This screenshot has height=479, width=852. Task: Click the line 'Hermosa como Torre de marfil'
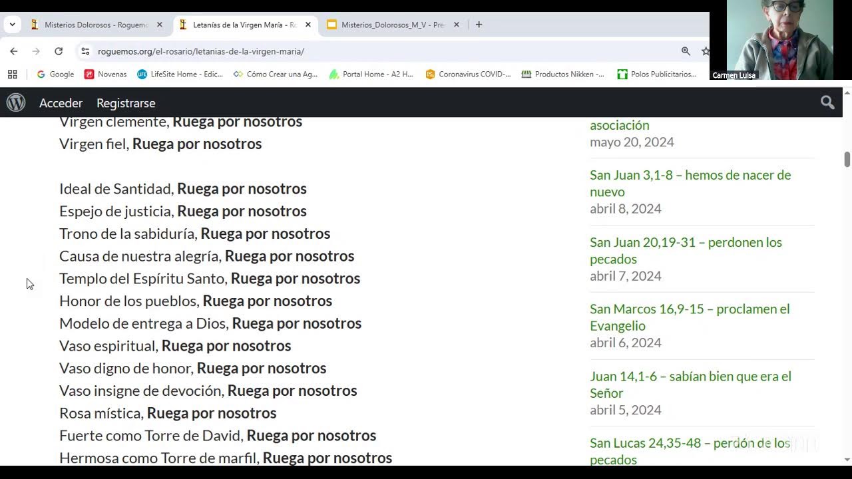(x=226, y=458)
